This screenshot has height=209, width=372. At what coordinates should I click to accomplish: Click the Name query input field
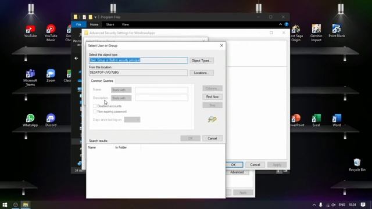point(162,90)
